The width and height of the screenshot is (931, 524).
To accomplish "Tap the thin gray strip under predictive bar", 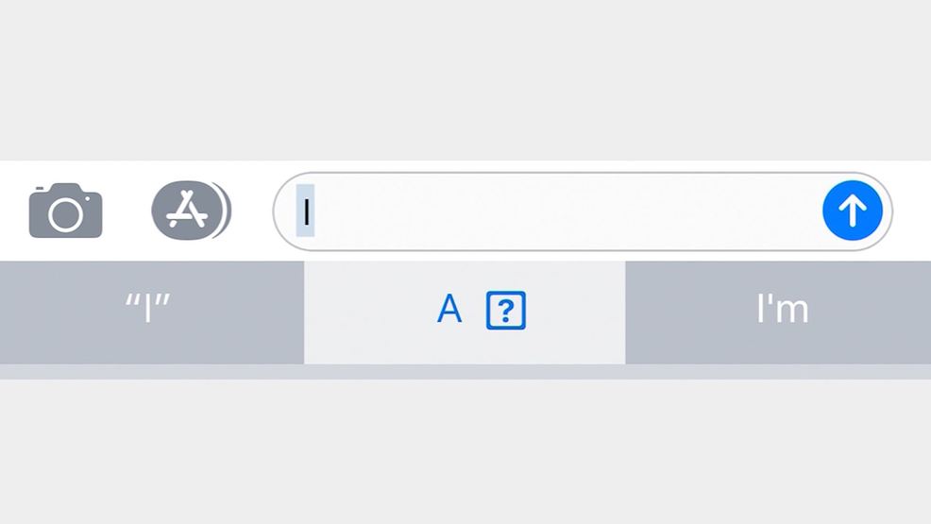I will pos(465,371).
